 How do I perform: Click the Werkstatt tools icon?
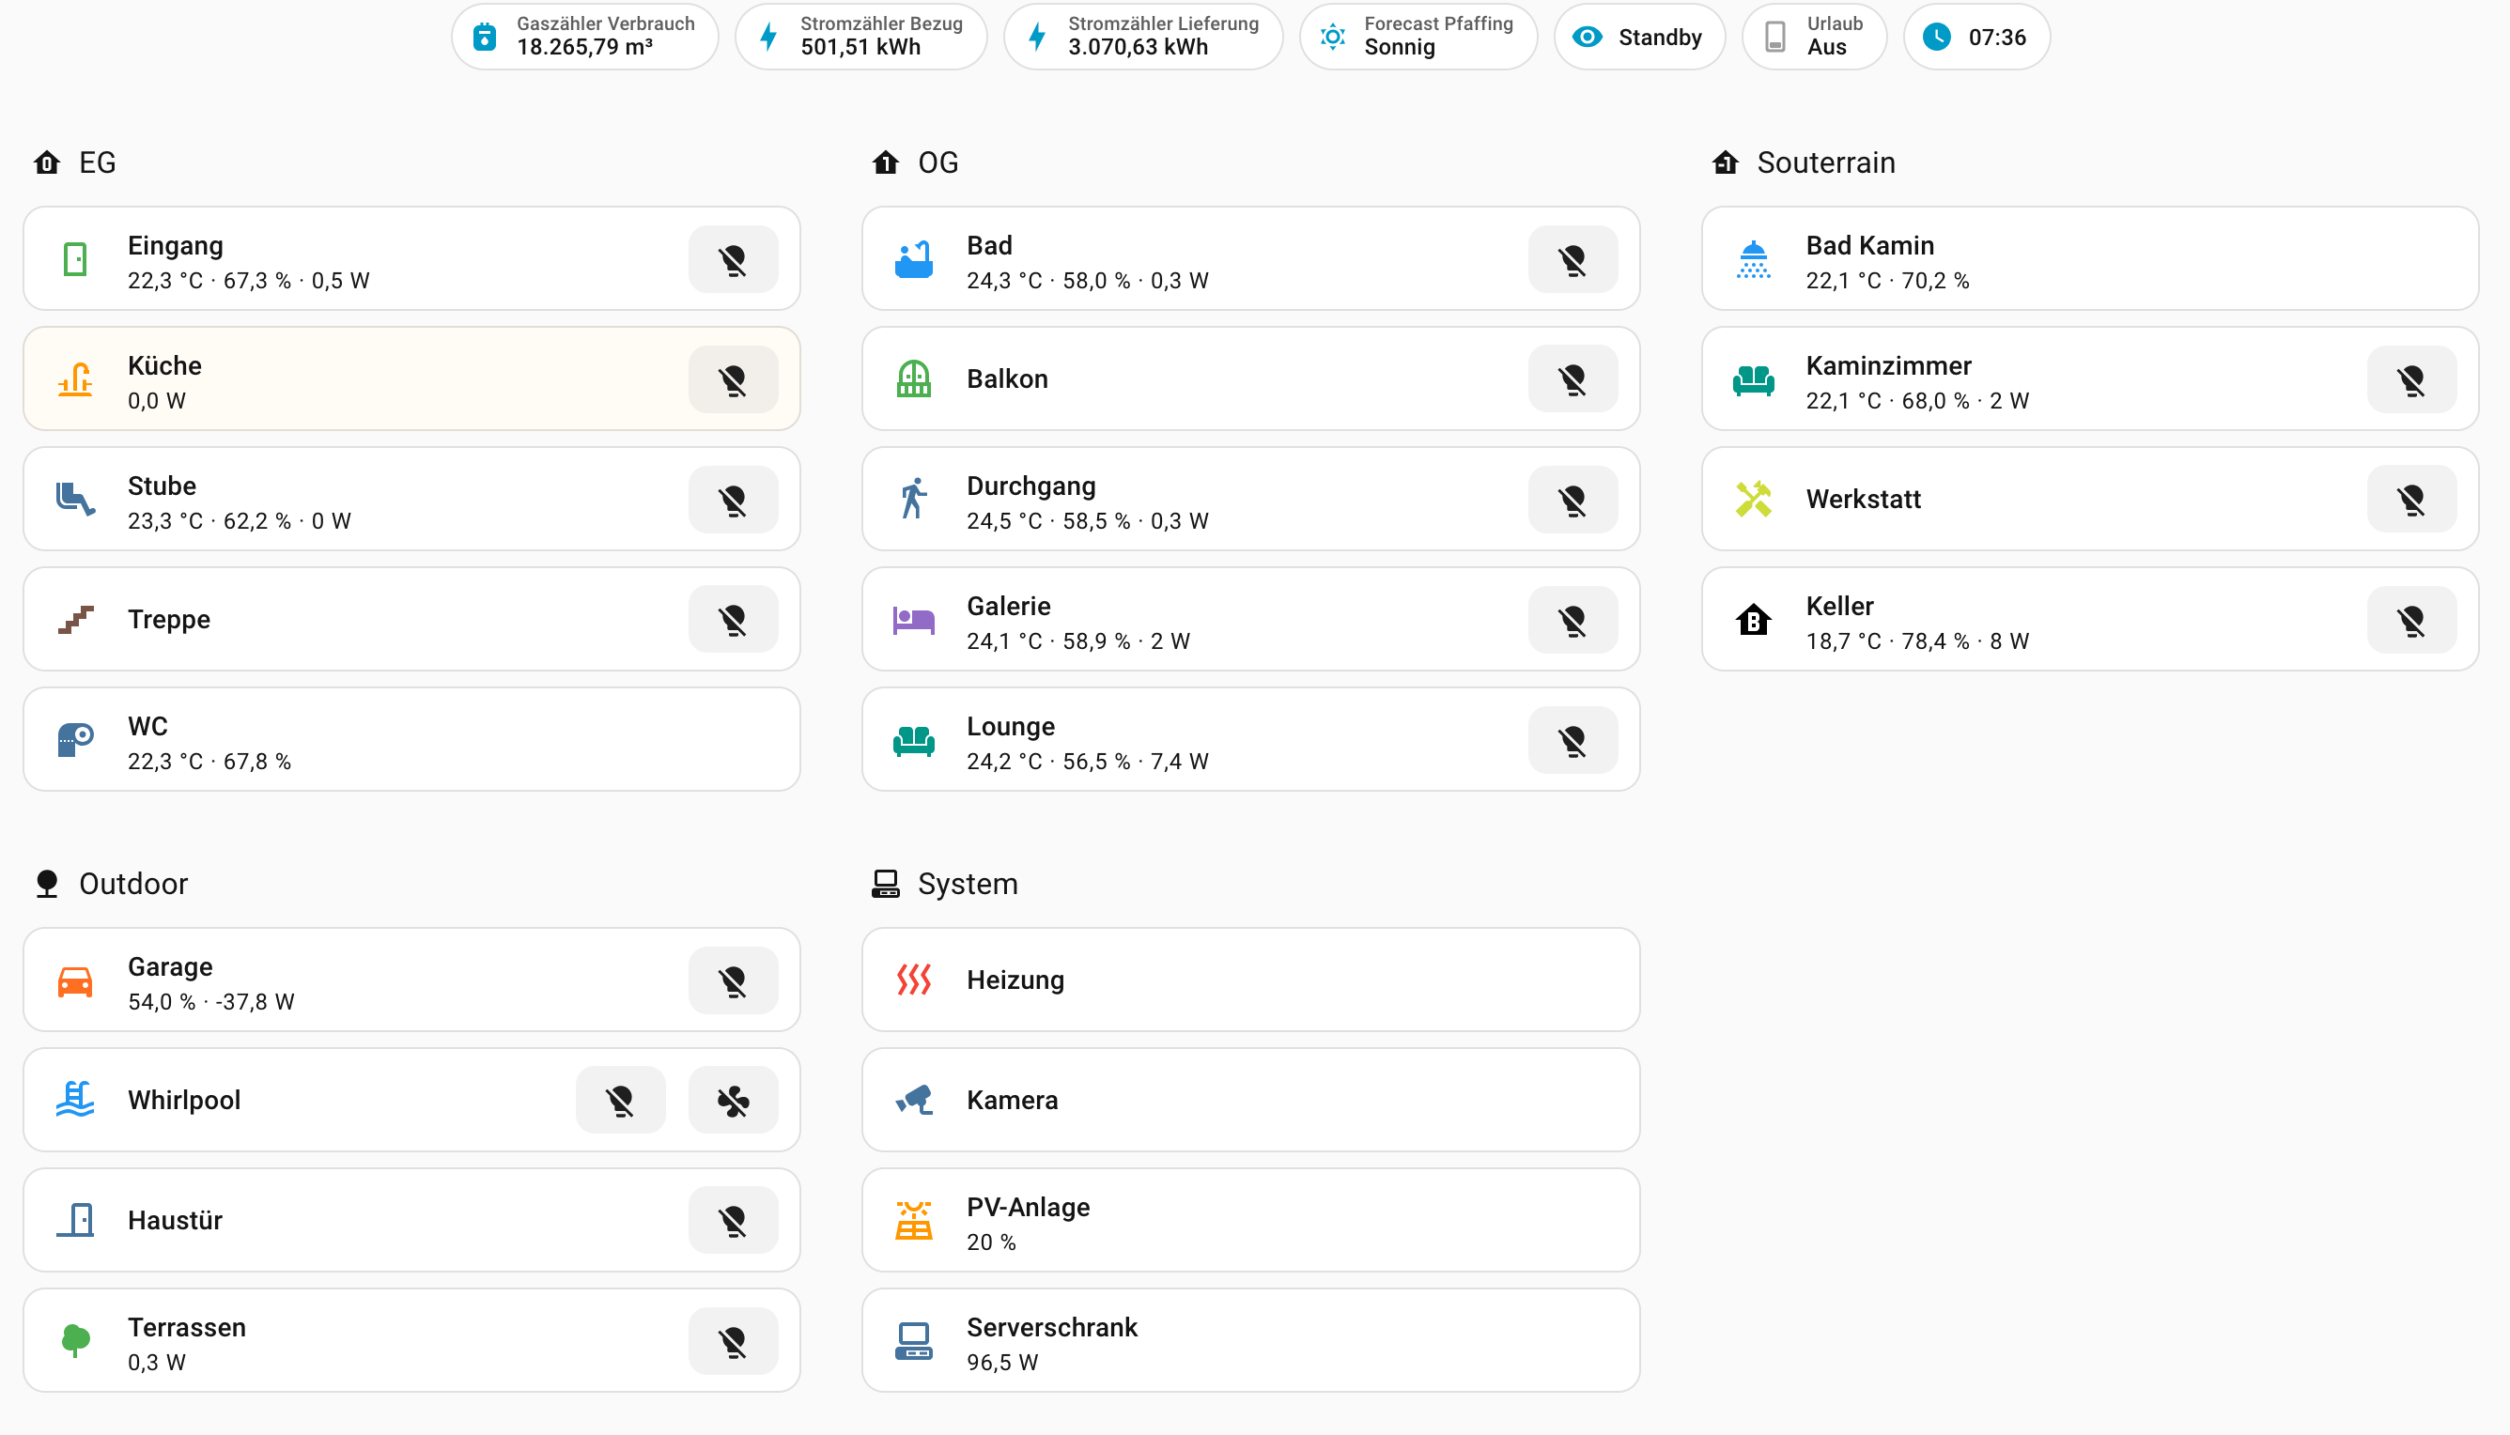(x=1753, y=500)
